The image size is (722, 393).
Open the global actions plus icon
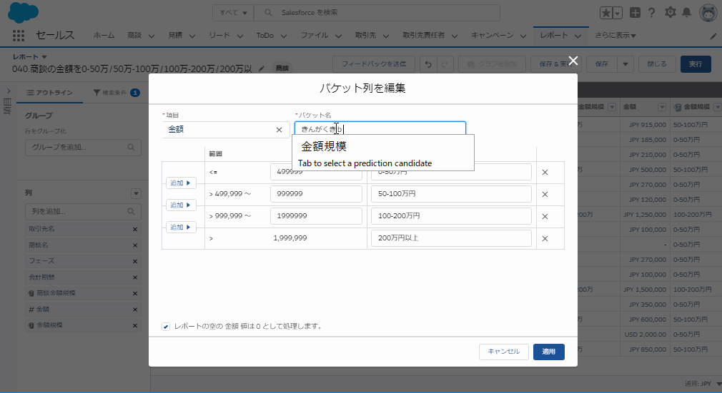(635, 13)
